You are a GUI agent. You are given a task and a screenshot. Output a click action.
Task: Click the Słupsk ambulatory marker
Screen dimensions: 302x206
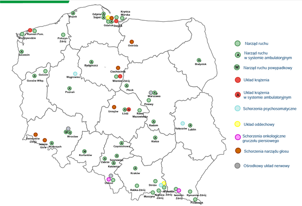(73, 13)
